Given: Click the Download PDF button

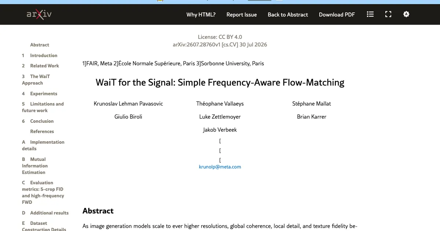Looking at the screenshot, I should pyautogui.click(x=337, y=15).
